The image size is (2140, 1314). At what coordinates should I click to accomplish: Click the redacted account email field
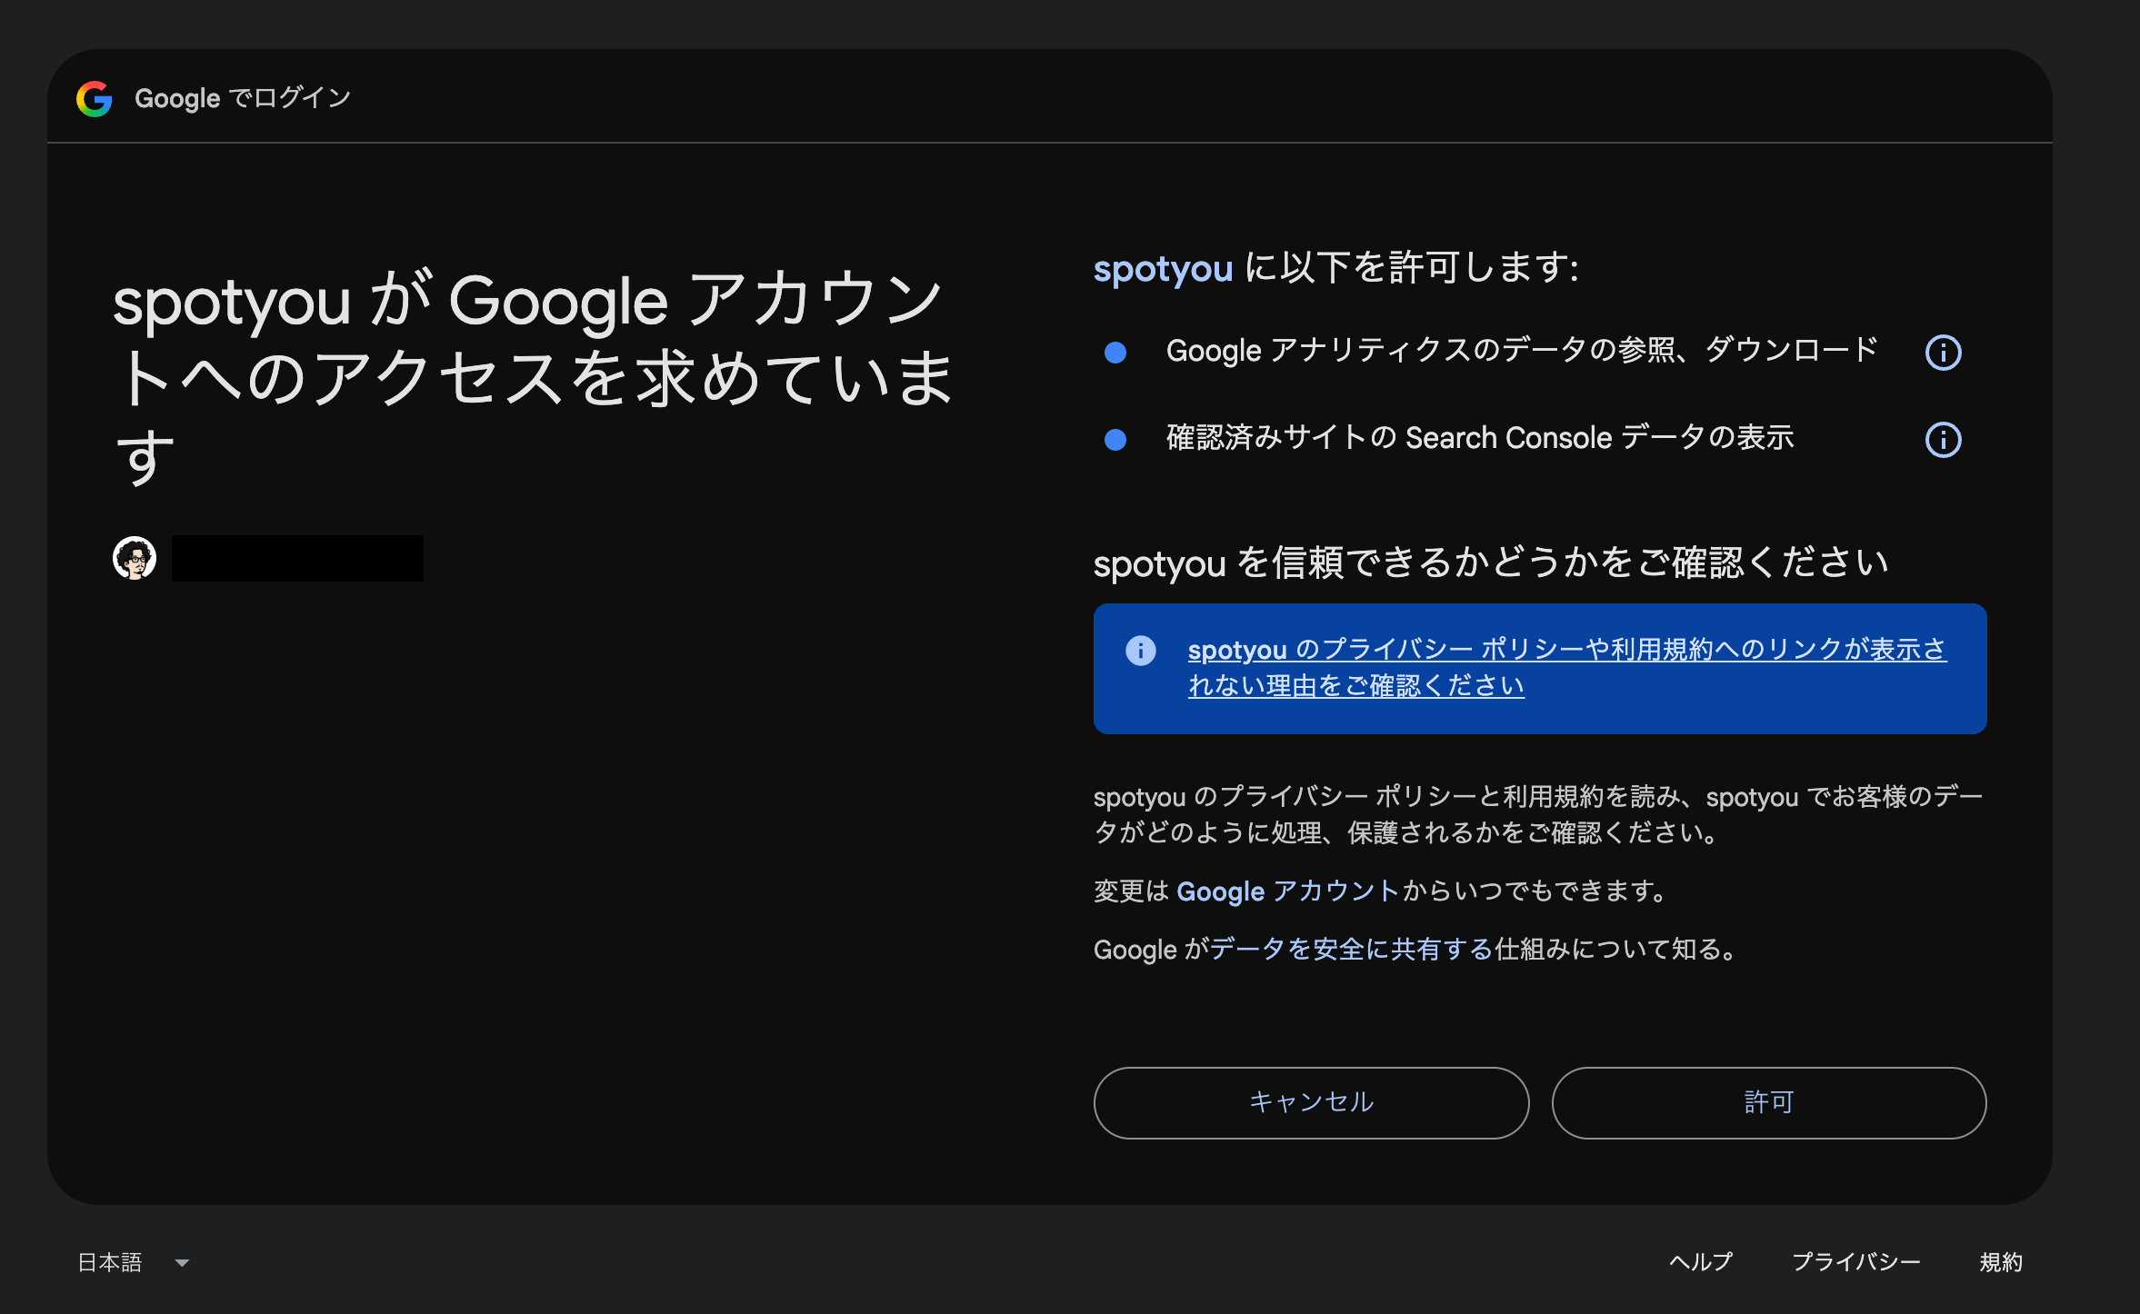pyautogui.click(x=297, y=558)
